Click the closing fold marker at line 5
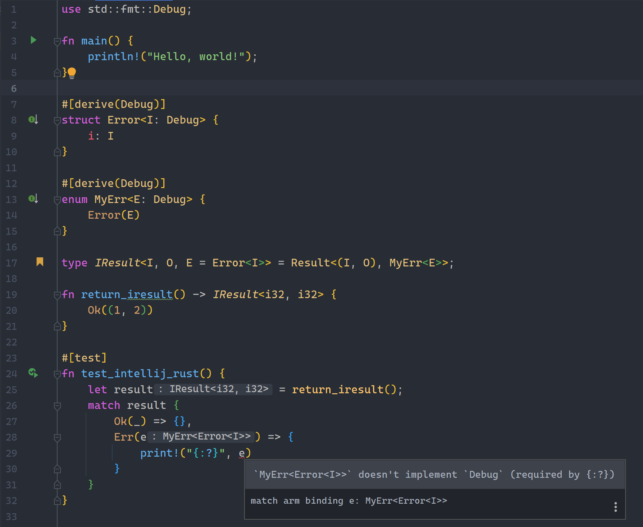Image resolution: width=643 pixels, height=527 pixels. [x=57, y=72]
